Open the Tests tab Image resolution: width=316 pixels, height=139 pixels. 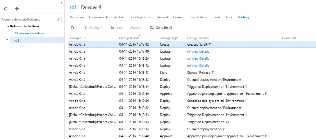tap(217, 17)
